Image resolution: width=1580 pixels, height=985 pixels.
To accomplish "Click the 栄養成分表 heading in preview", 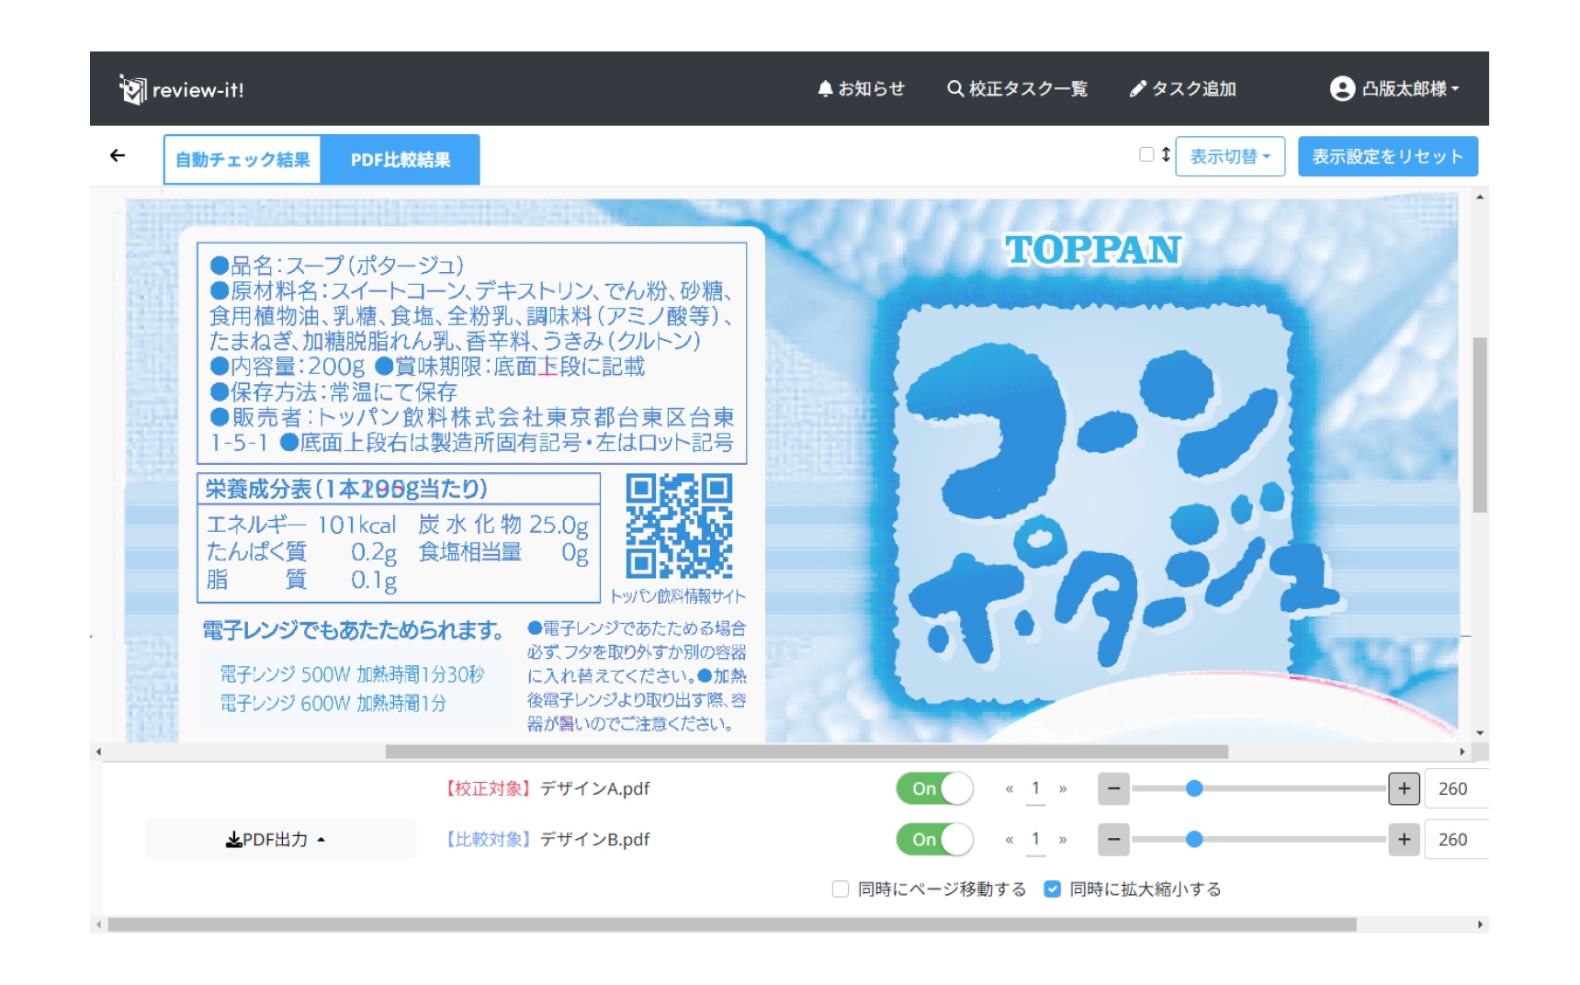I will (345, 489).
